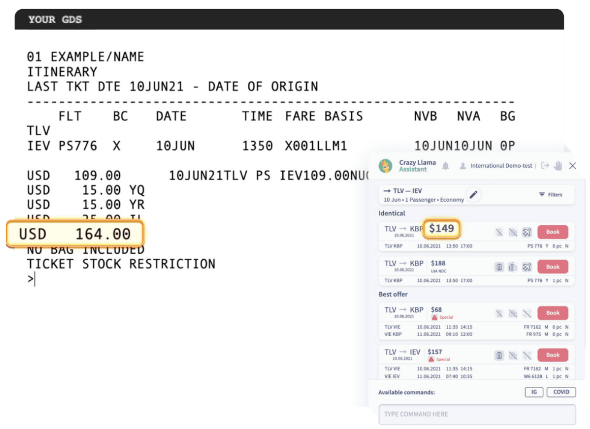Image resolution: width=590 pixels, height=429 pixels.
Task: Run the IG available command
Action: 534,392
